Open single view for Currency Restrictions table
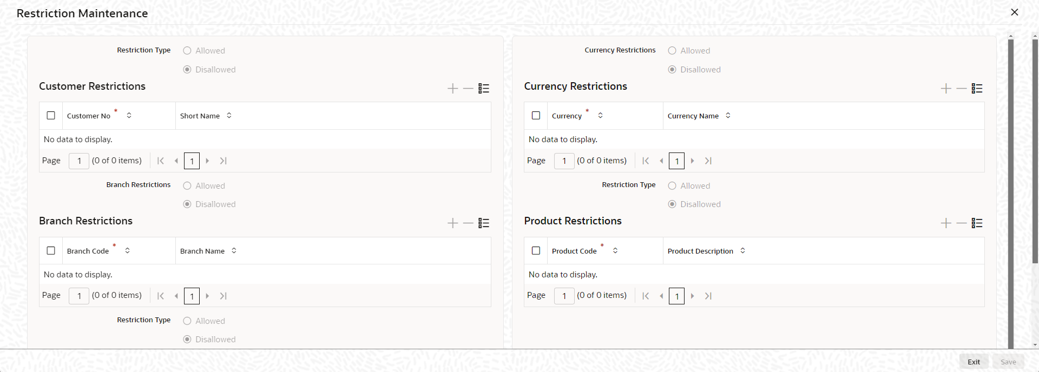The width and height of the screenshot is (1039, 372). pos(977,89)
